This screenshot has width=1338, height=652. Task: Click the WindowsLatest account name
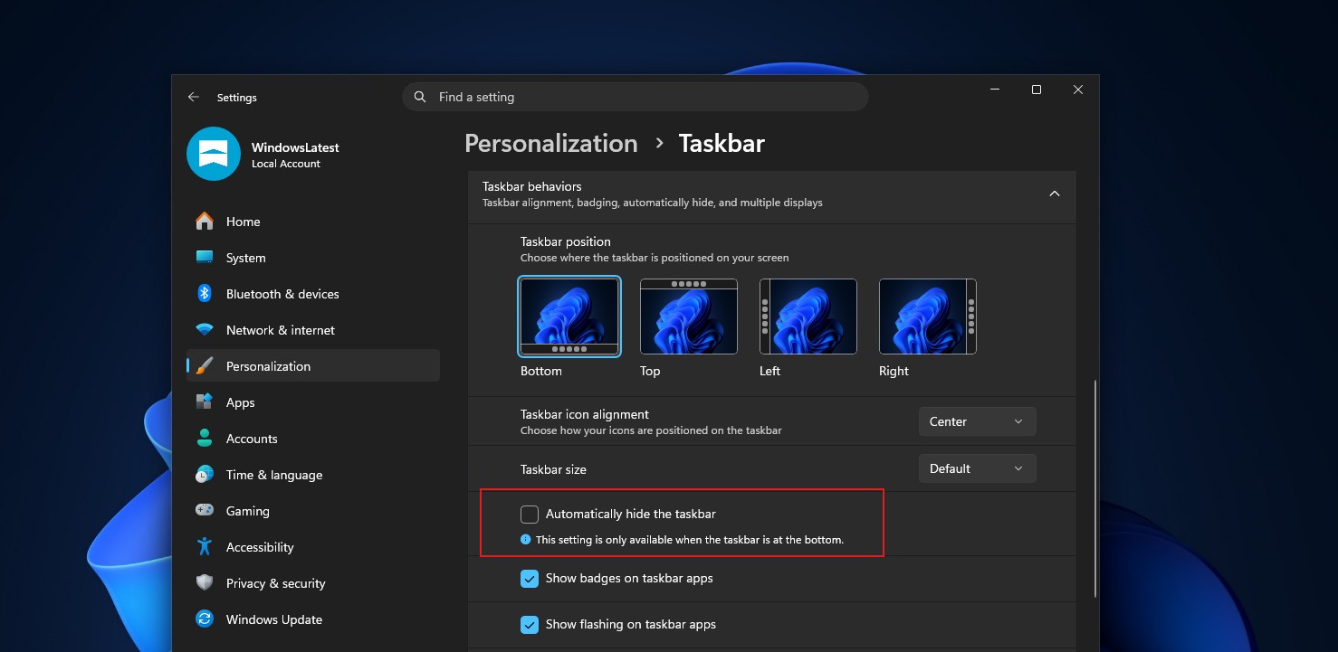(295, 147)
